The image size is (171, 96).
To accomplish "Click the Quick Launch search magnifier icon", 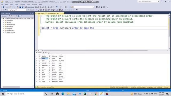I will coord(158,1).
